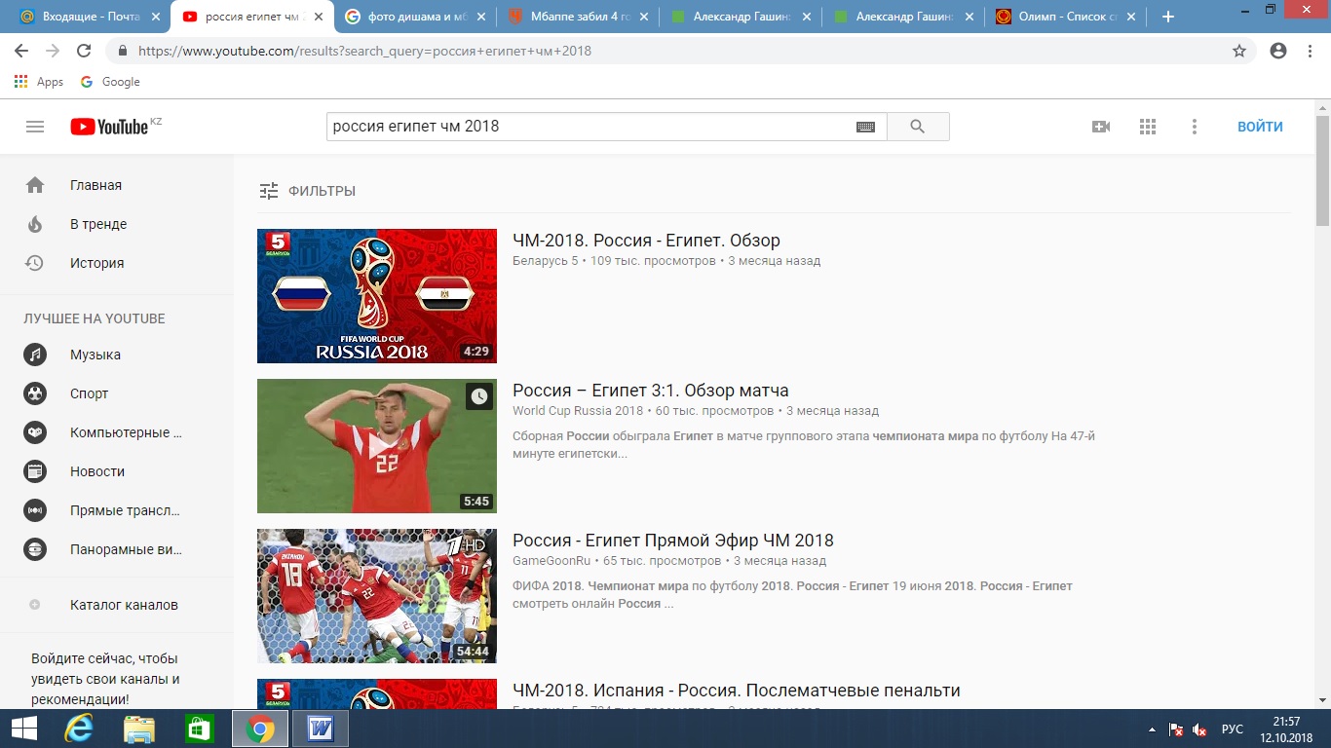Open File Explorer from the taskbar
Image resolution: width=1331 pixels, height=748 pixels.
[139, 729]
